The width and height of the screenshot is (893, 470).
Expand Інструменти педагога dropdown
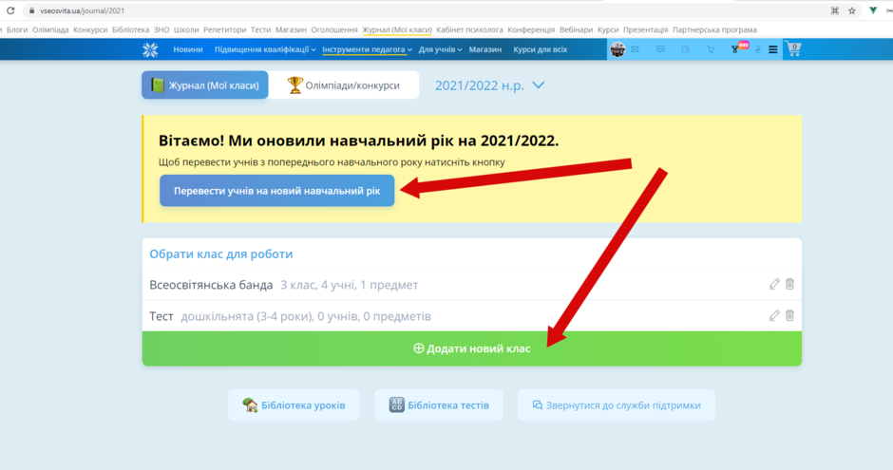tap(368, 49)
